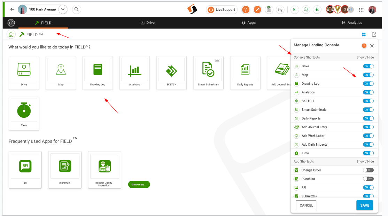Click the LiveSupport button
The height and width of the screenshot is (216, 388).
[222, 10]
